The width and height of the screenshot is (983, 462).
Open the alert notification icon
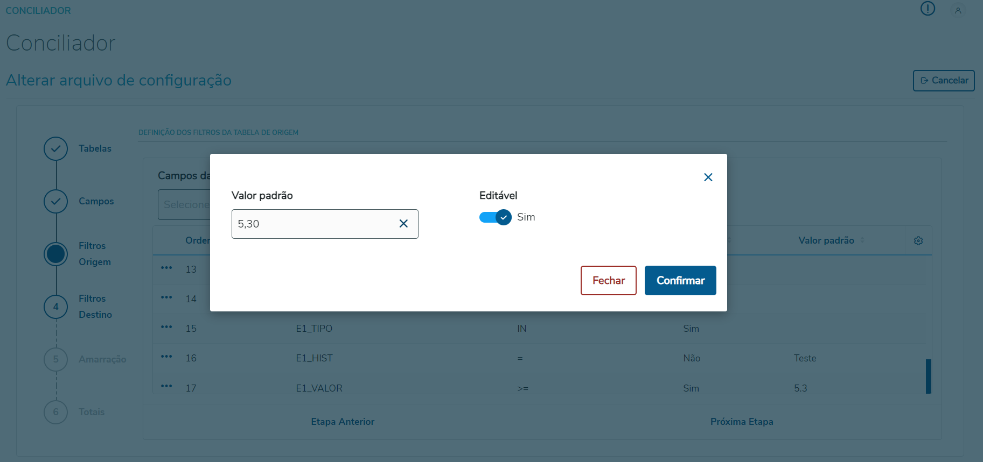click(928, 9)
